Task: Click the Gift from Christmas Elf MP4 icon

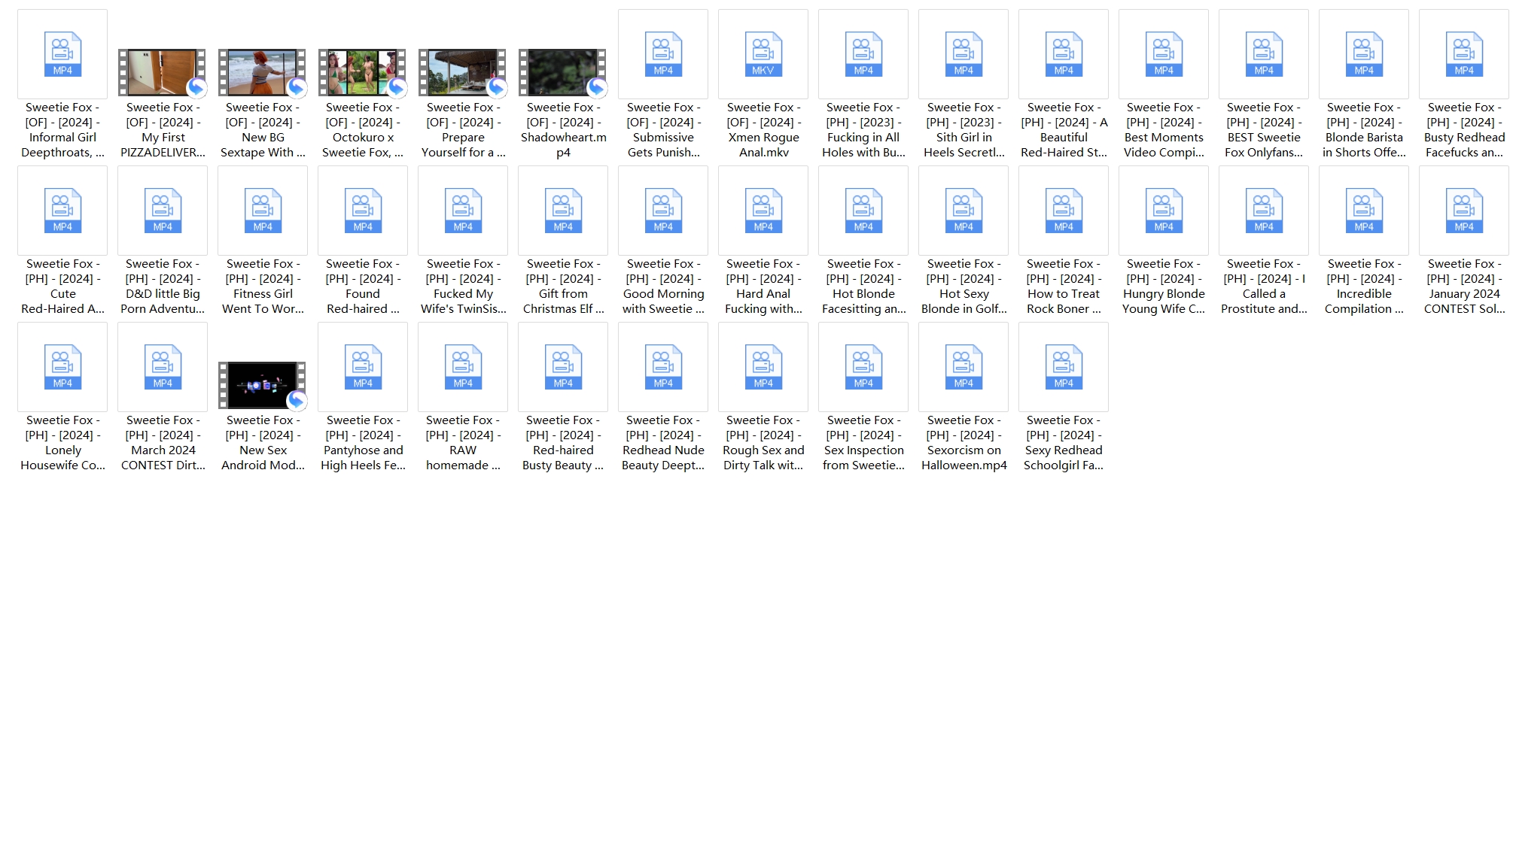Action: coord(563,211)
